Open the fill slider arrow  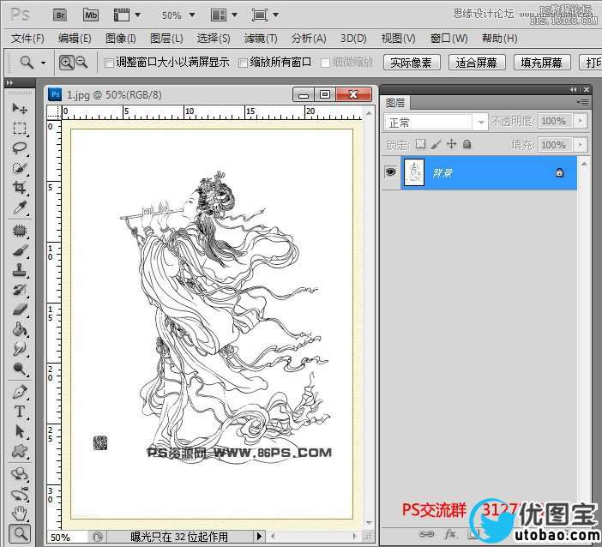point(580,145)
